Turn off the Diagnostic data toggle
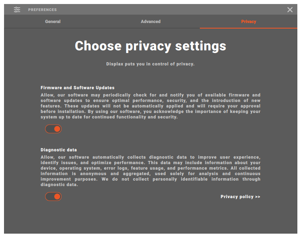 coord(53,197)
